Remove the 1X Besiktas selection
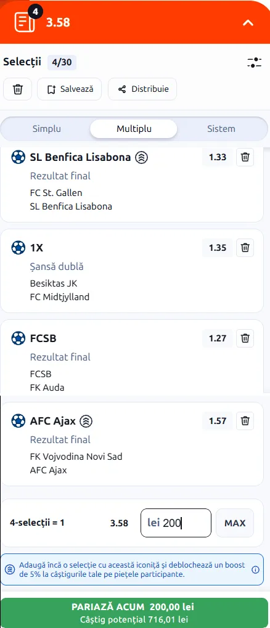Viewport: 270px width, 628px height. pos(245,248)
